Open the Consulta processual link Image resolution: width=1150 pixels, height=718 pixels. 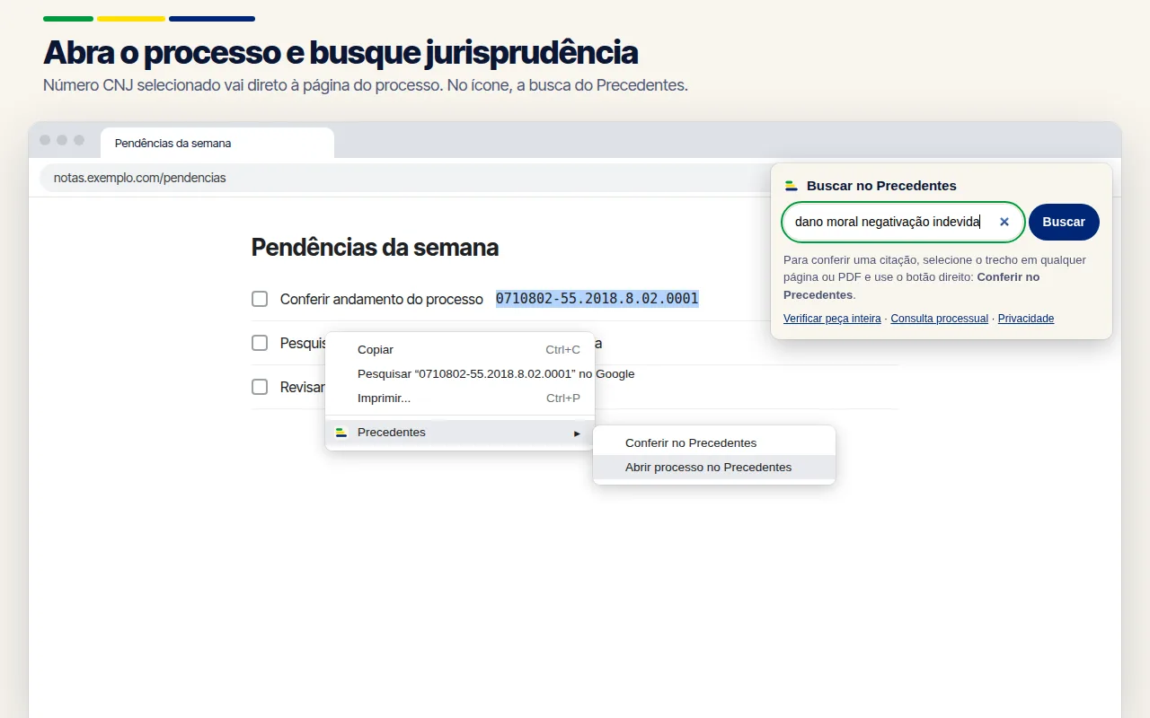(939, 319)
